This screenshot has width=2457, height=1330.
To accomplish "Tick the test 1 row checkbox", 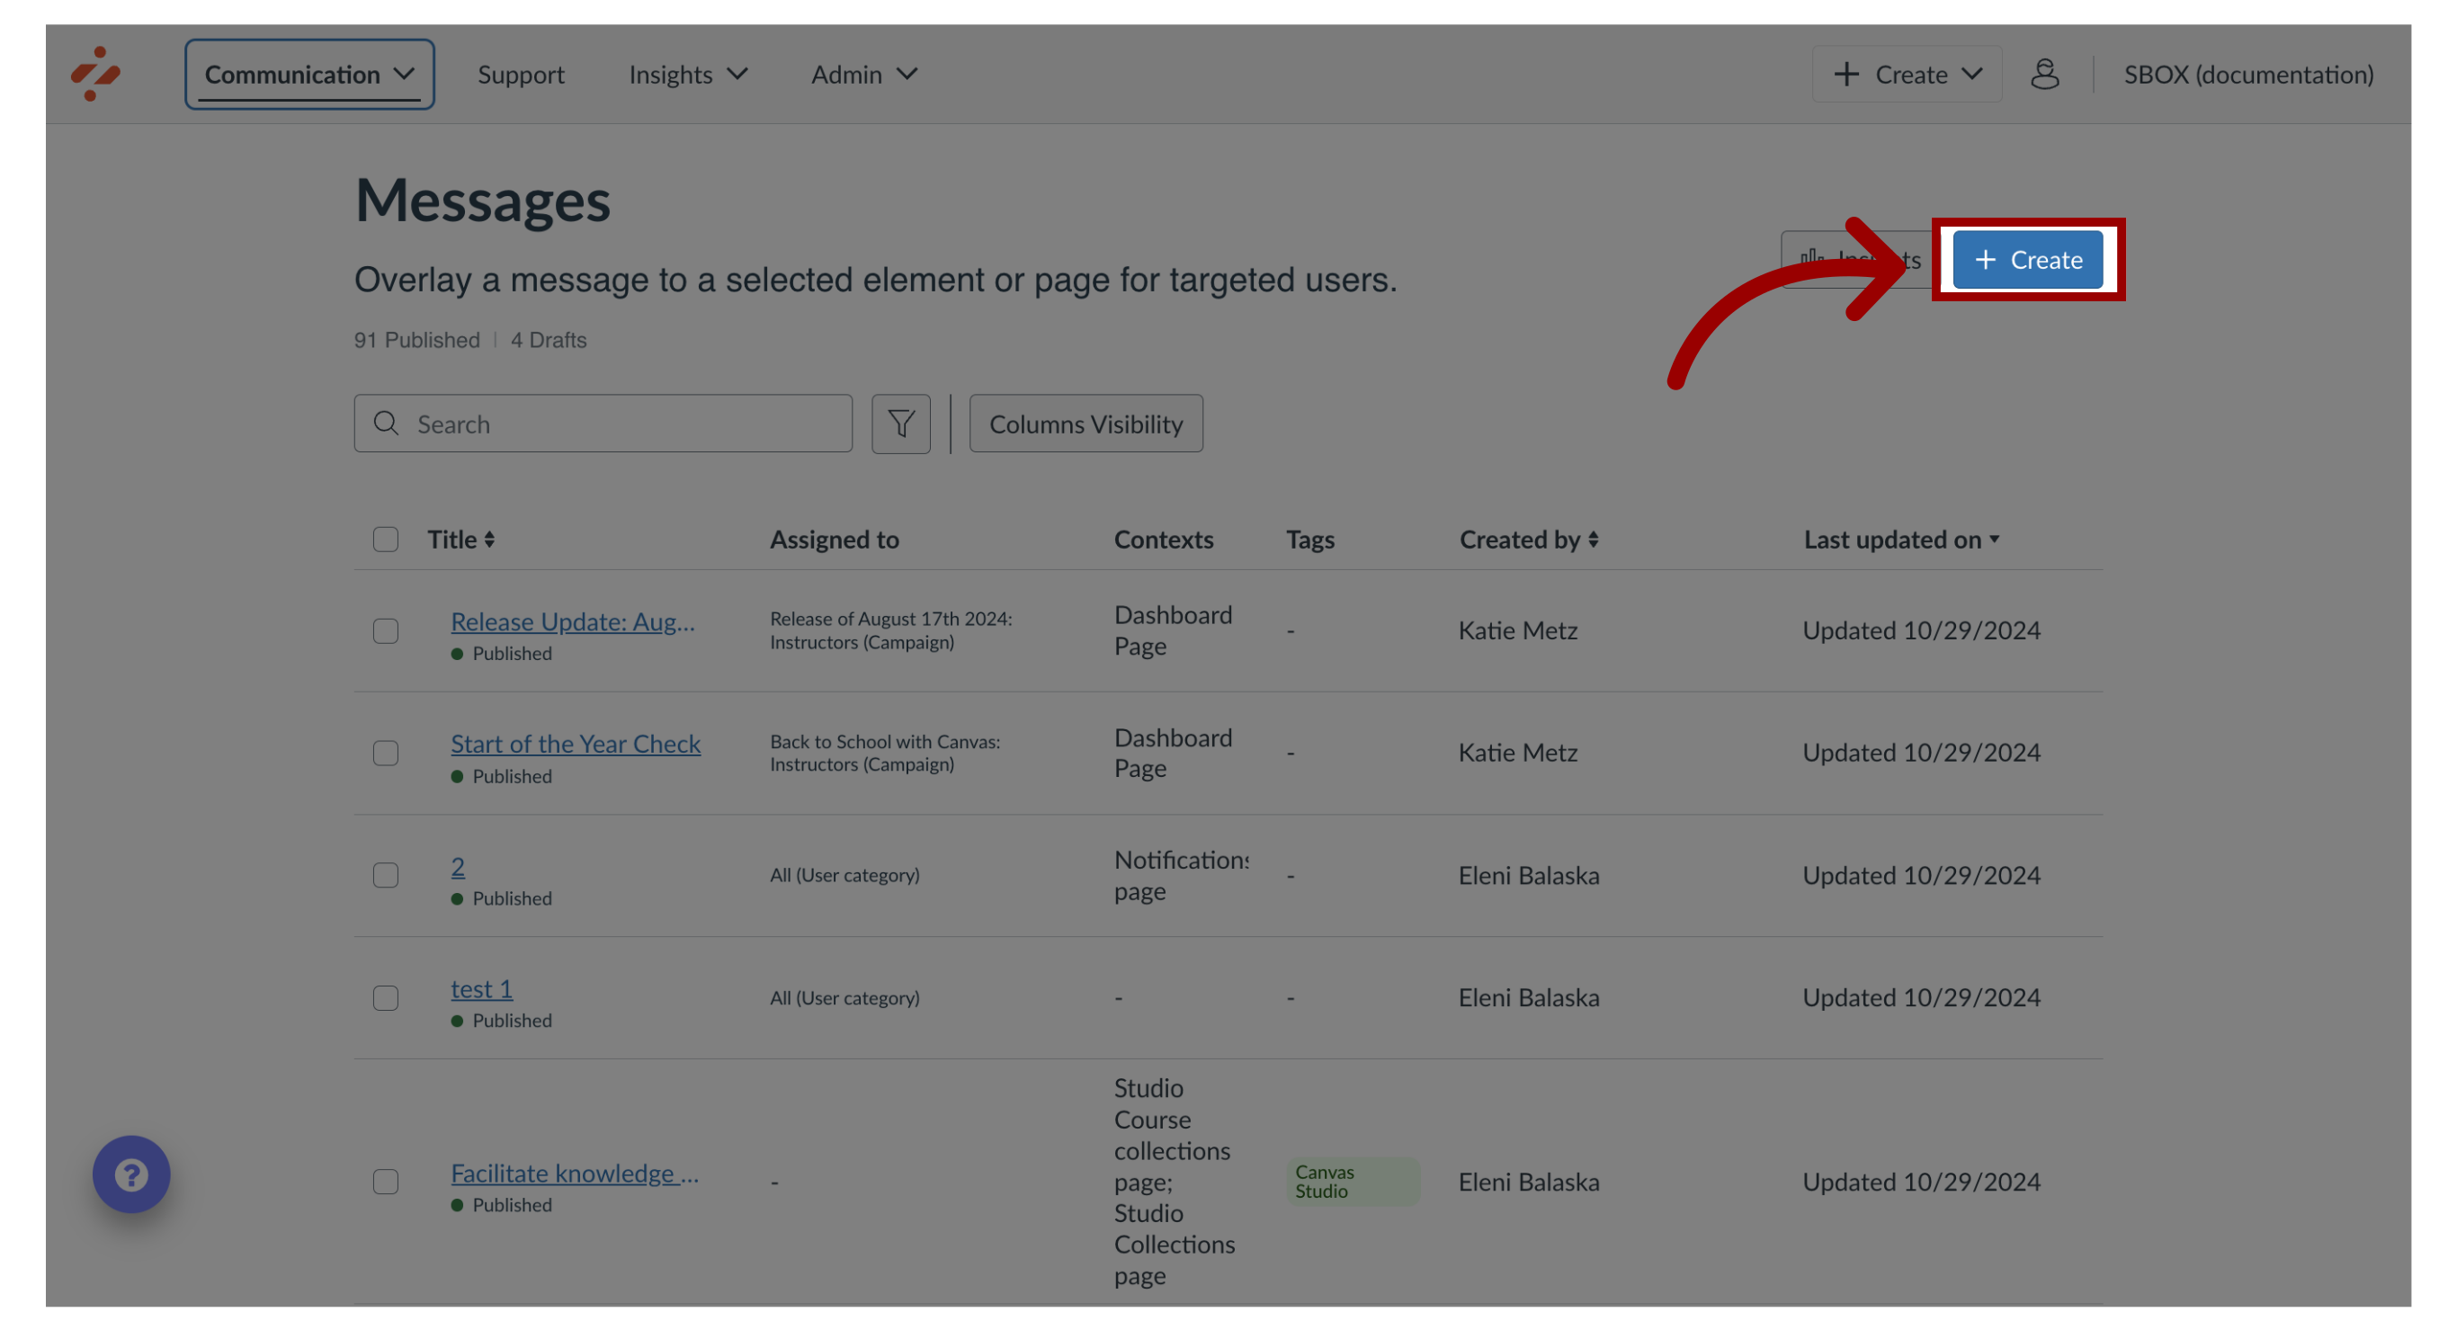I will click(x=385, y=998).
